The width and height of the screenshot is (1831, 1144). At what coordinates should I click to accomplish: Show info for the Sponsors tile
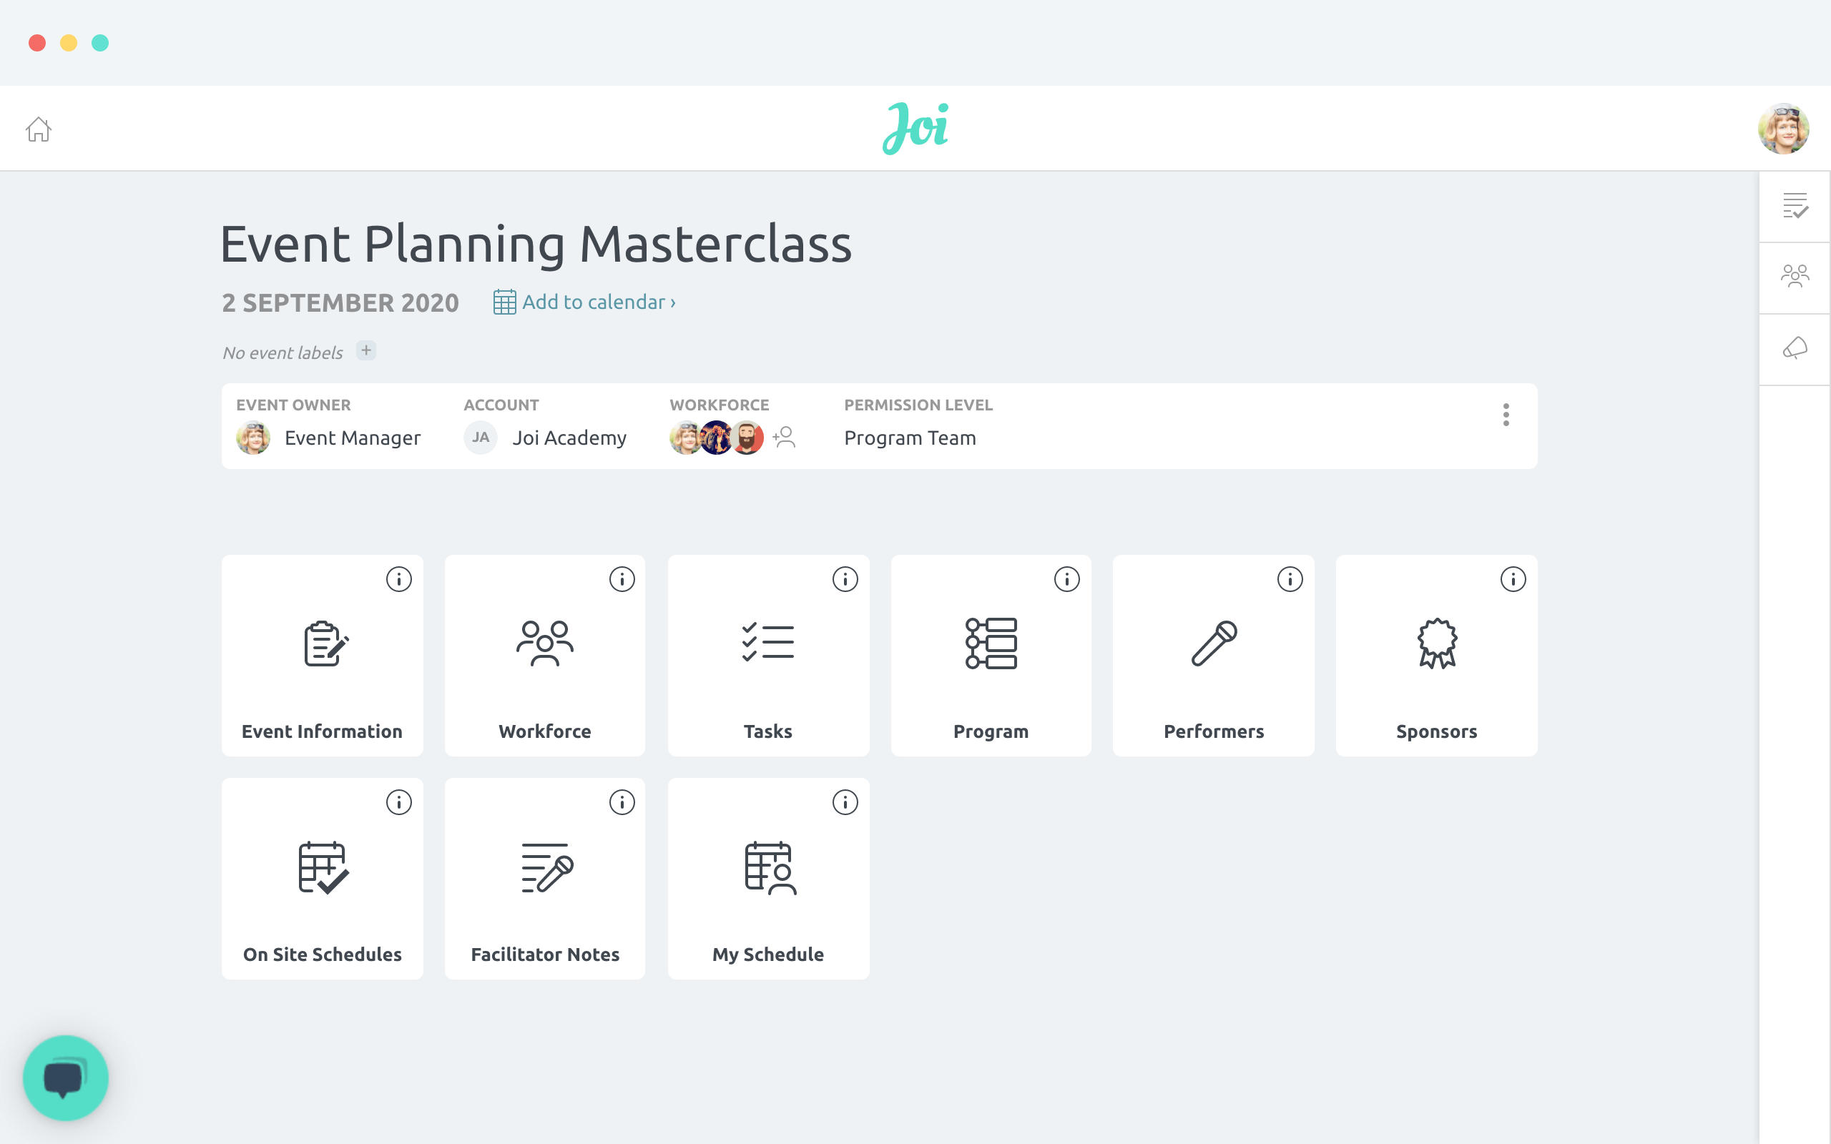click(x=1513, y=580)
